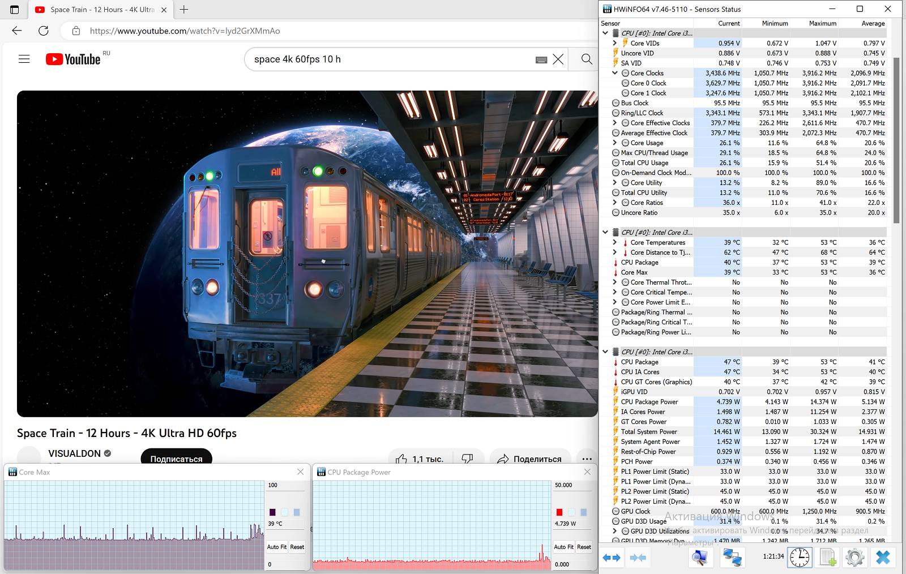Viewport: 906px width, 574px height.
Task: Close the Core Max graph window
Action: point(301,472)
